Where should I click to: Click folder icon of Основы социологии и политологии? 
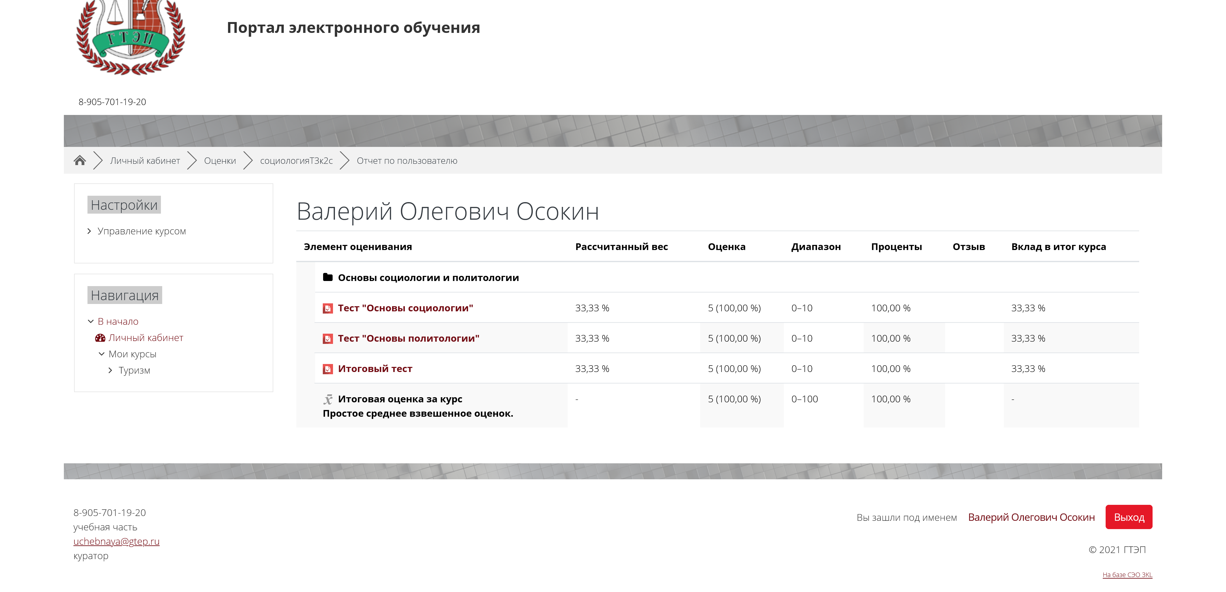[328, 277]
